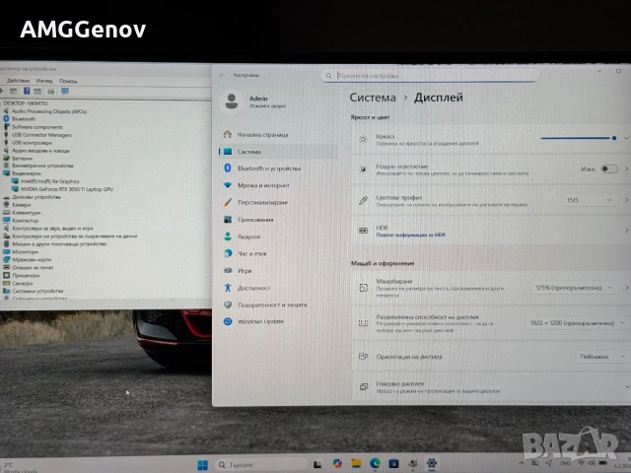The image size is (631, 473).
Task: Click Повече информация за HDR link
Action: pos(410,235)
